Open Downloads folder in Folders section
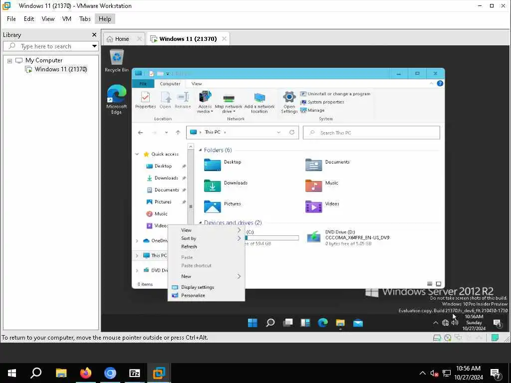The width and height of the screenshot is (511, 383). [226, 186]
